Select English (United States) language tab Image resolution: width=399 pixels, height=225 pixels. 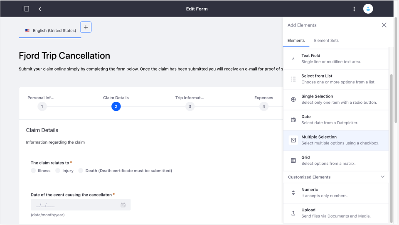pyautogui.click(x=50, y=30)
